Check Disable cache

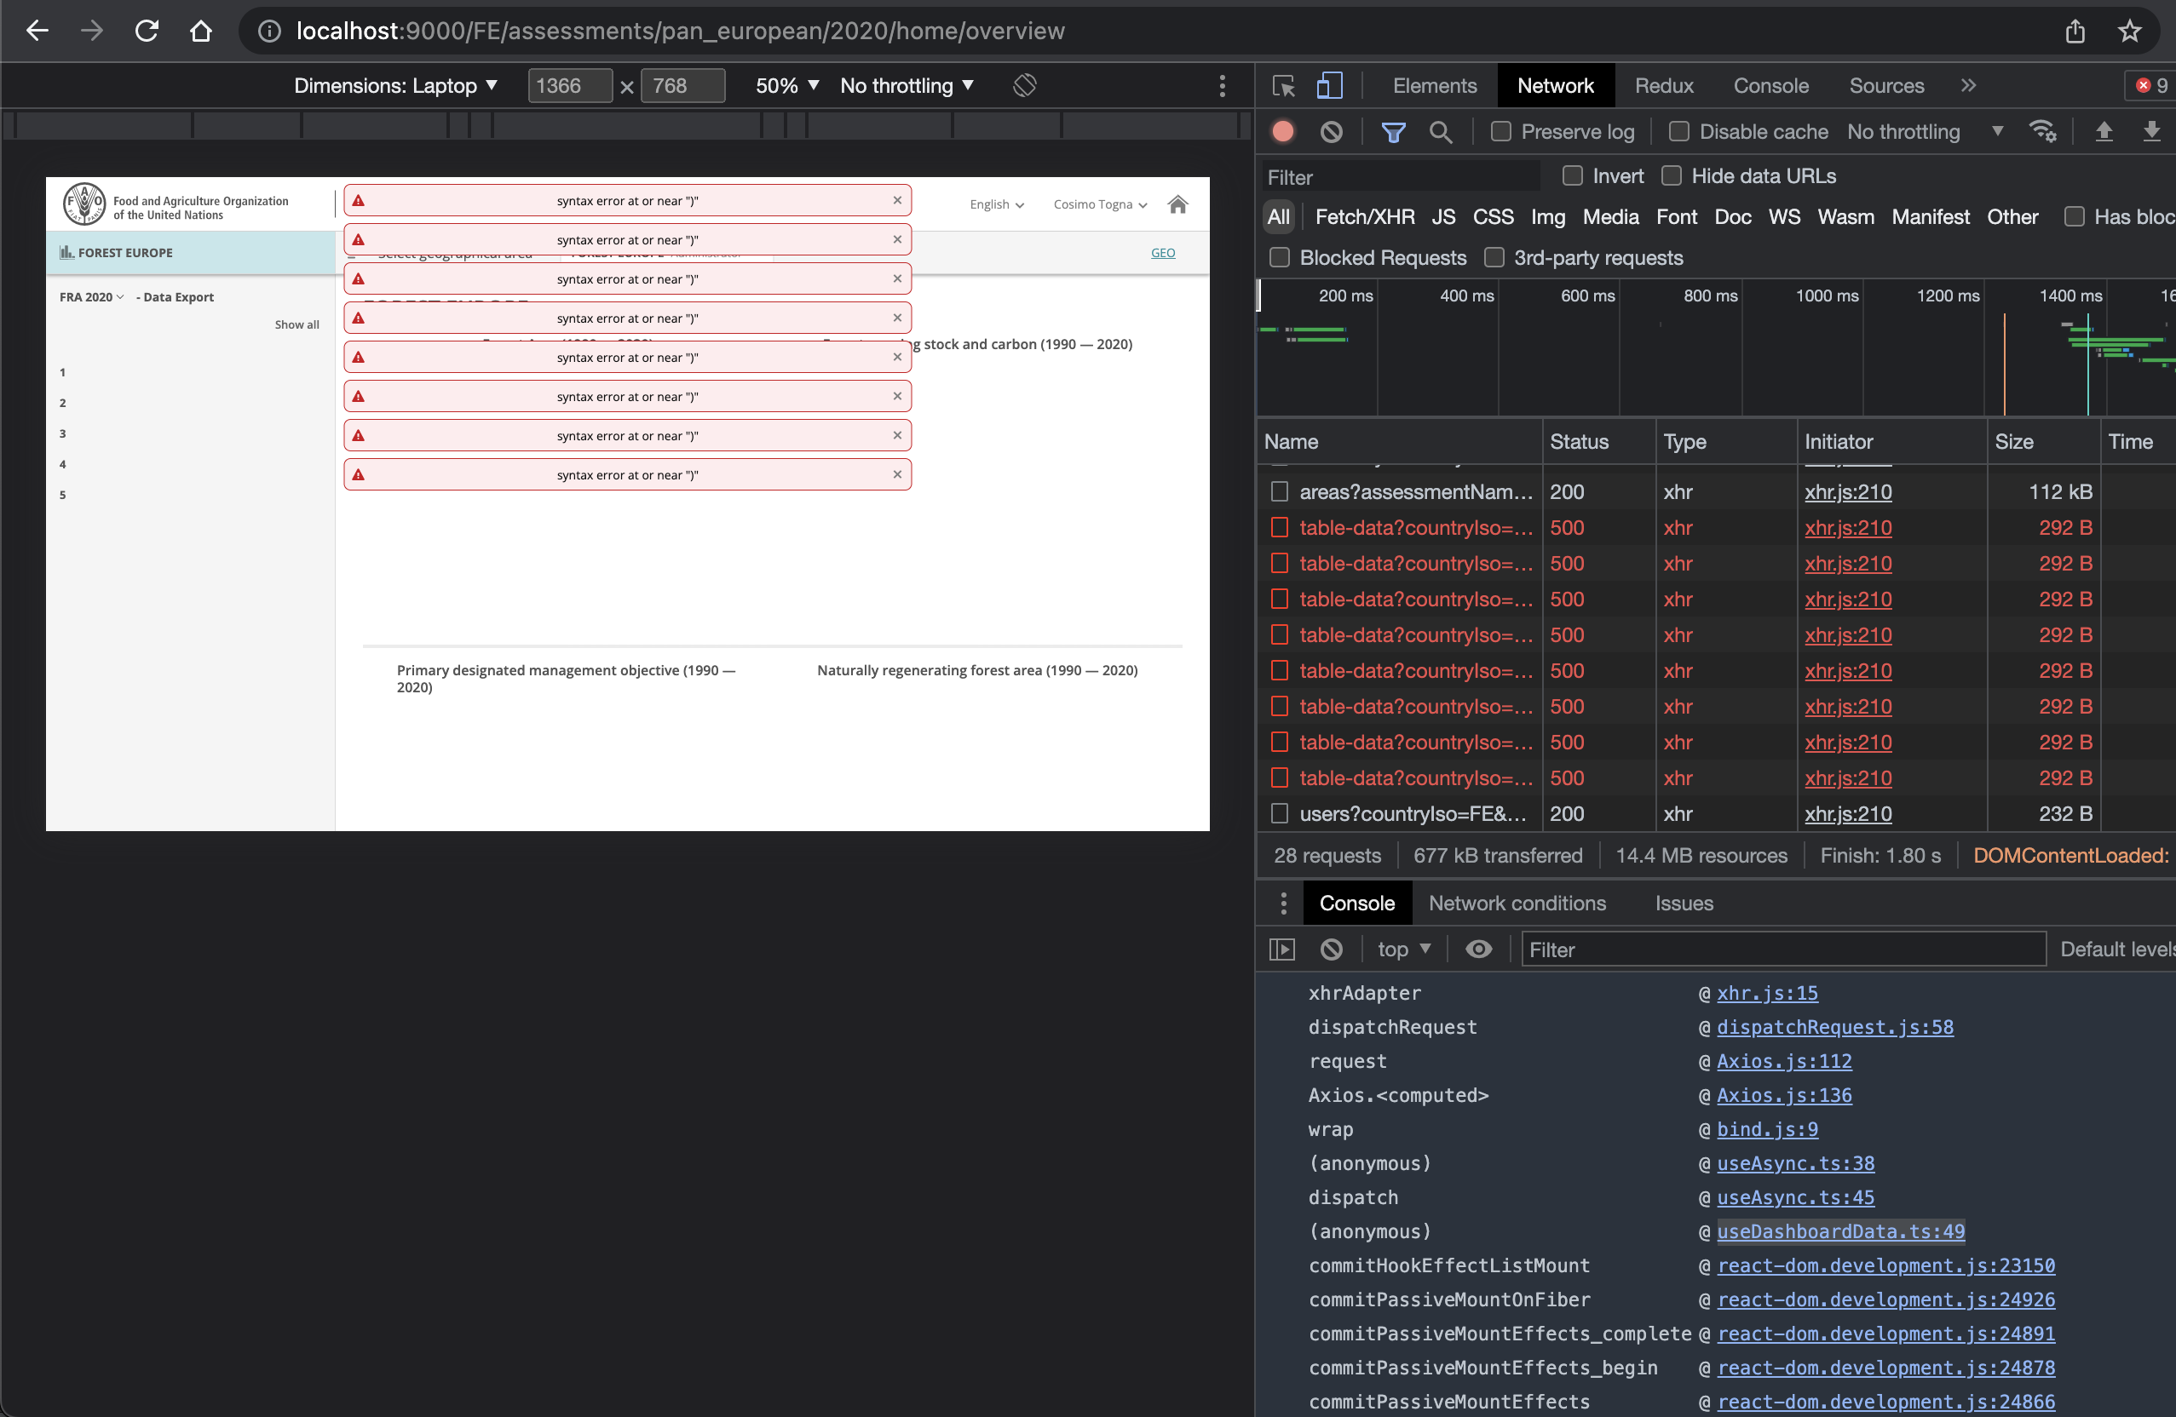1678,131
